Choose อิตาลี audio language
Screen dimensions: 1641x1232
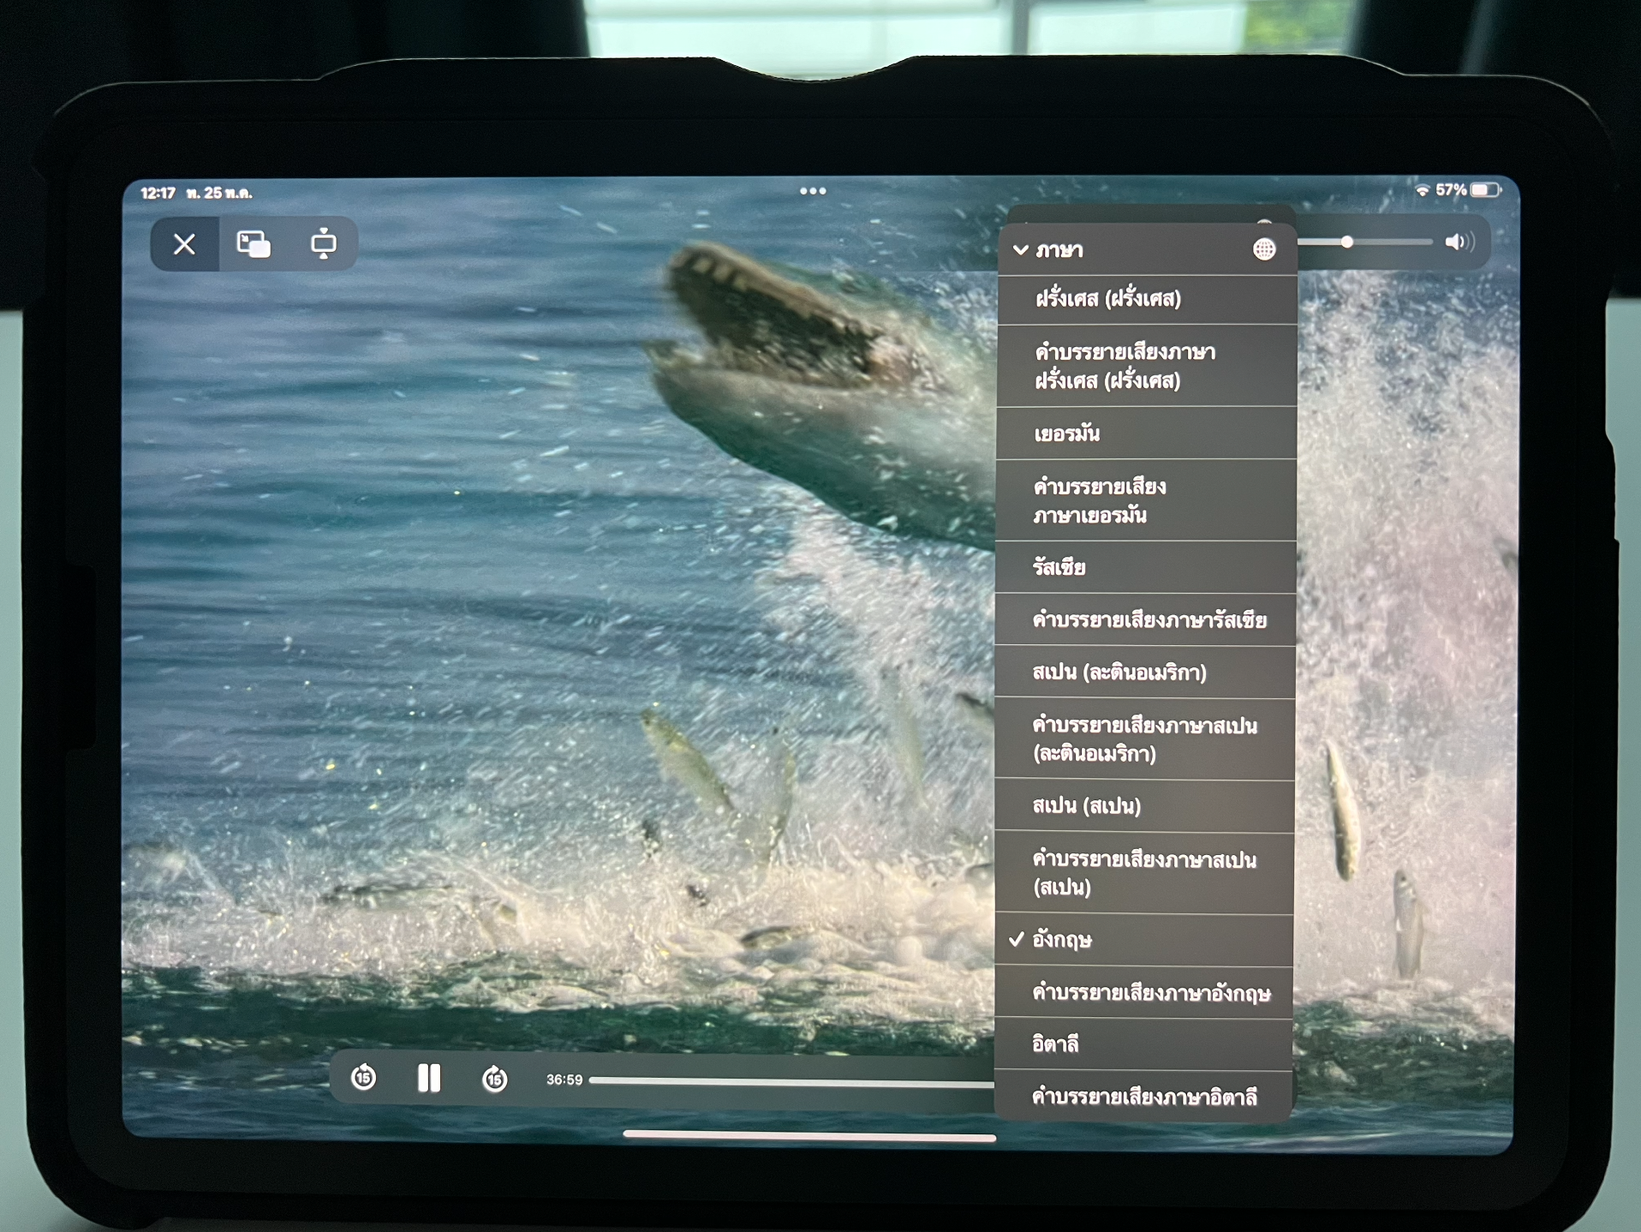tap(1055, 1044)
